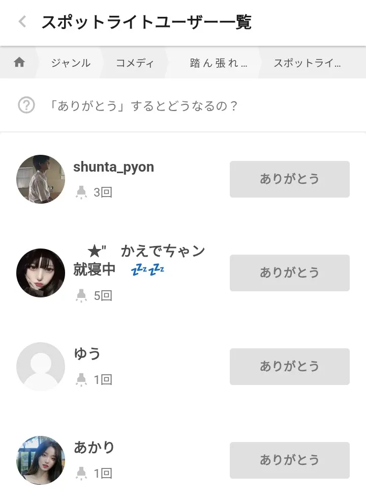
Task: Tap the question mark help icon
Action: coord(26,106)
